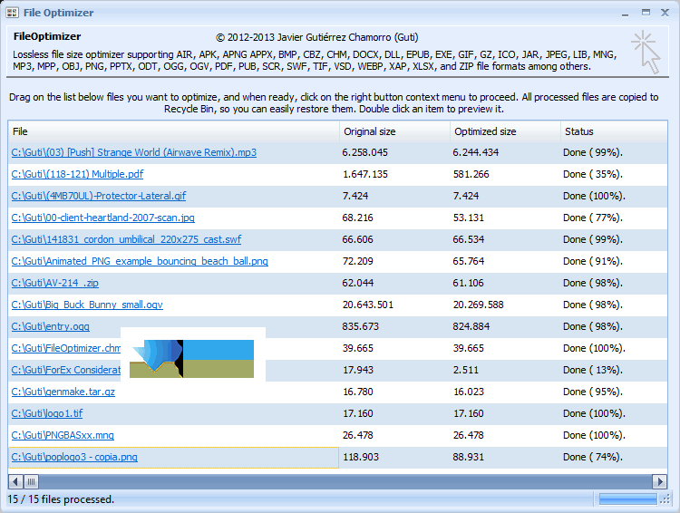The width and height of the screenshot is (680, 513).
Task: Open the PNGBASxx.mng file link
Action: point(63,435)
